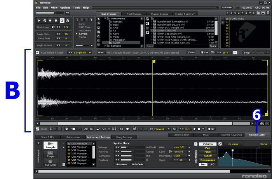Stop the sample preview playback
The image size is (272, 179).
point(199,129)
